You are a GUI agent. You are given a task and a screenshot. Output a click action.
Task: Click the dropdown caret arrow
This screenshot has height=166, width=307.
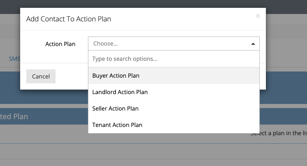pos(253,44)
